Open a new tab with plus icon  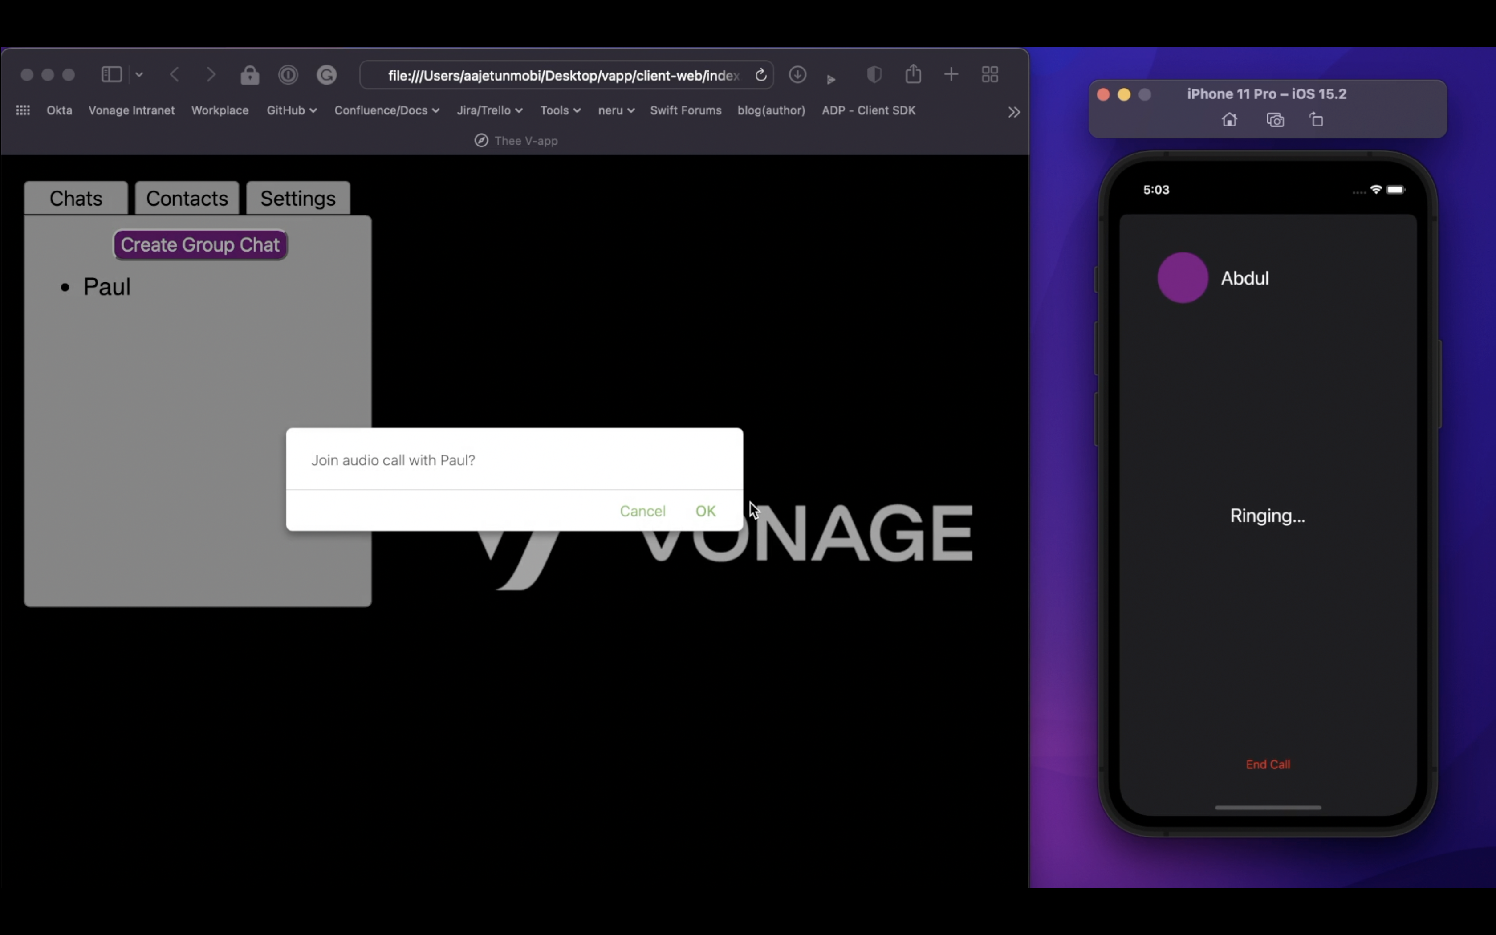coord(951,75)
